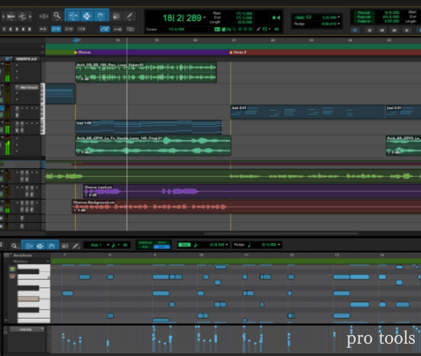Toggle the highlighted Automation Follows Edit button
The width and height of the screenshot is (421, 356).
105,29
